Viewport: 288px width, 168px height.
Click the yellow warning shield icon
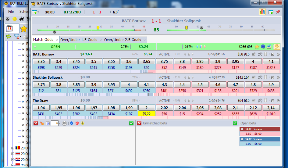click(x=83, y=123)
